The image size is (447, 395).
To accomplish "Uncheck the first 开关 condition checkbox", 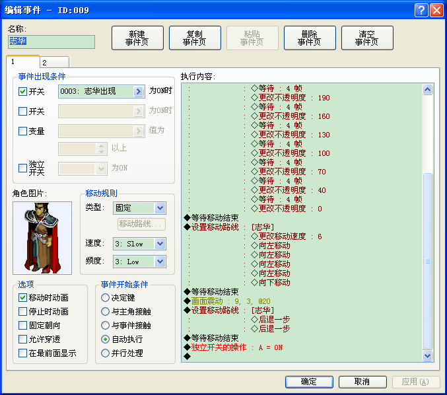I will click(x=22, y=92).
